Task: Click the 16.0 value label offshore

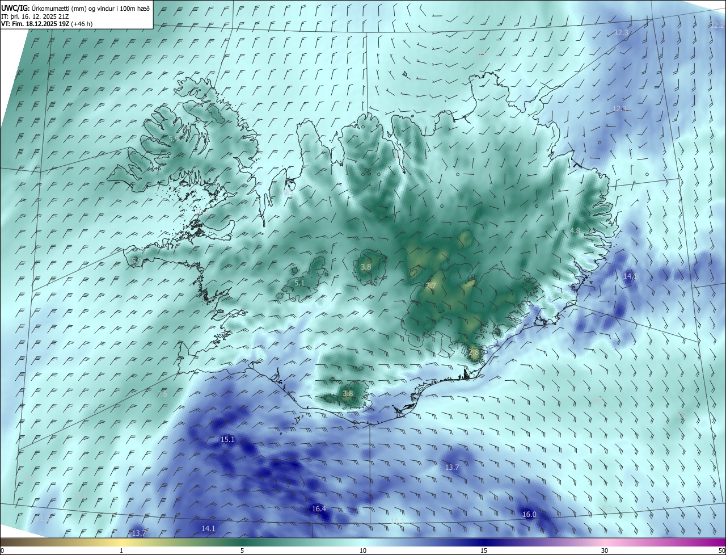Action: [x=529, y=514]
